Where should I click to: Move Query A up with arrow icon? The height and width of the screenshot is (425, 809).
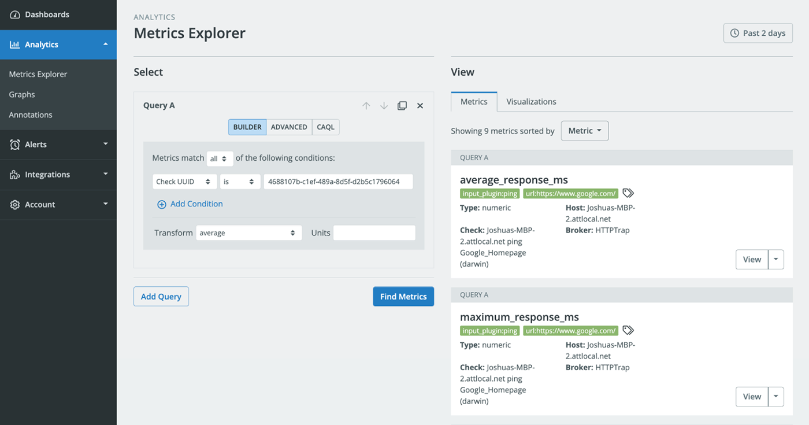click(366, 106)
